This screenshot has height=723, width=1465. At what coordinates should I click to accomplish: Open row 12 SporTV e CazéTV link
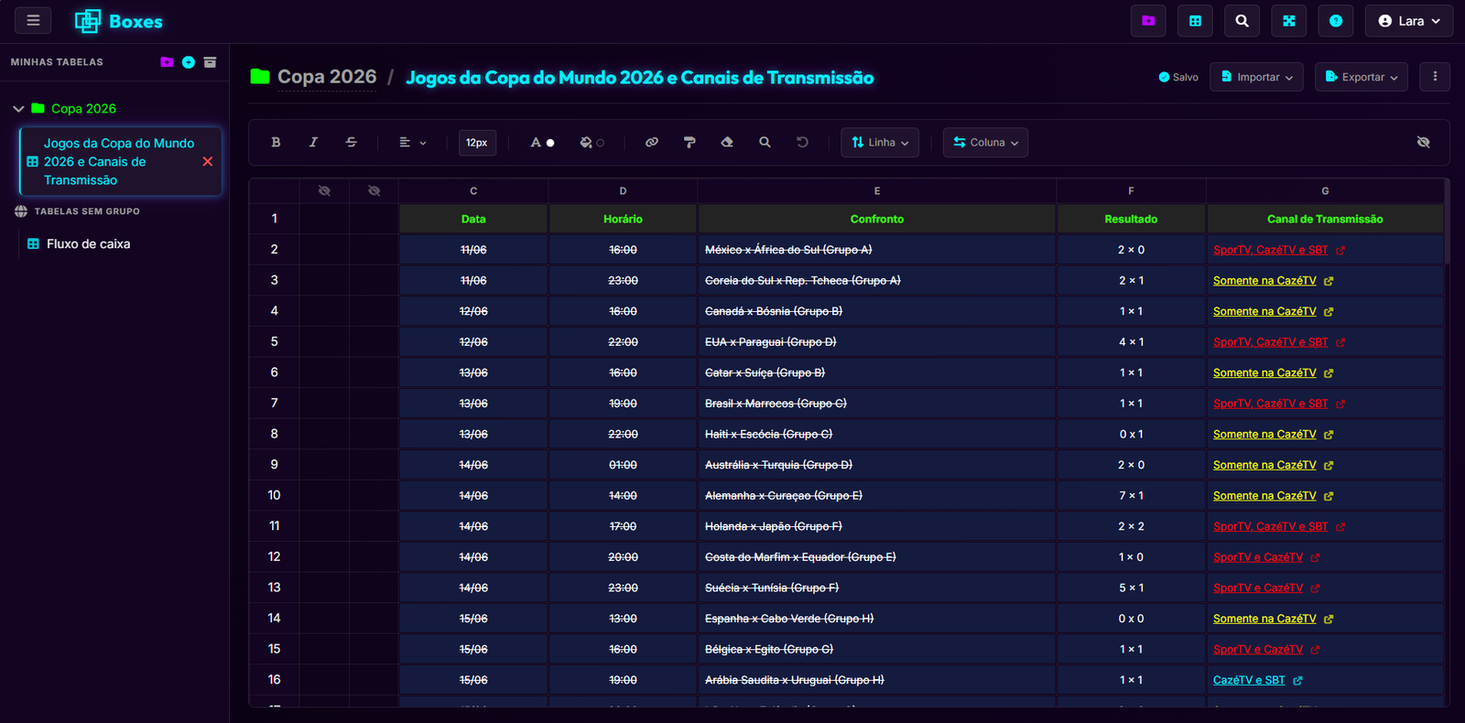(x=1258, y=557)
